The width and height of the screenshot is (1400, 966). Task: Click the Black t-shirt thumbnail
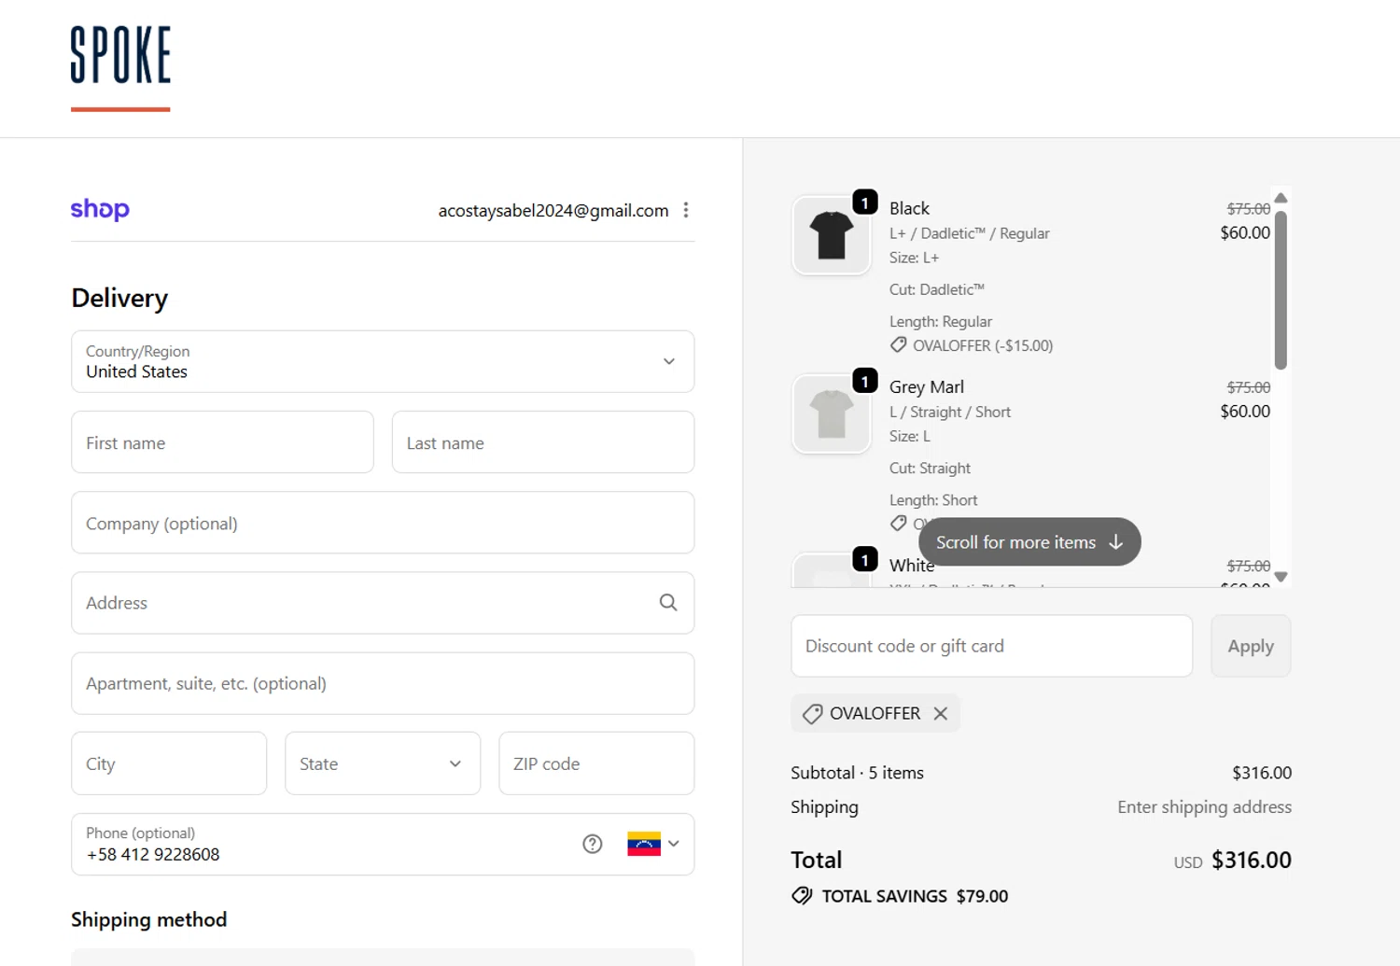832,235
